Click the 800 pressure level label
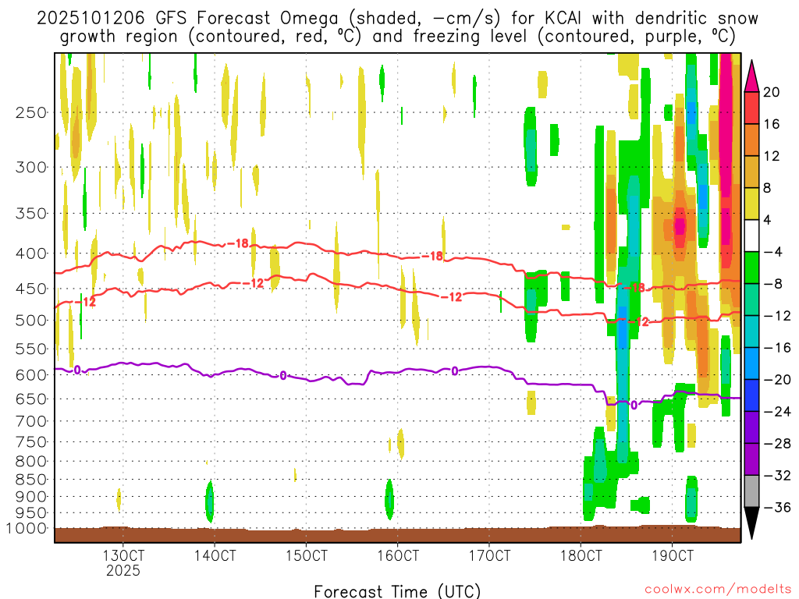The image size is (799, 599). click(31, 462)
